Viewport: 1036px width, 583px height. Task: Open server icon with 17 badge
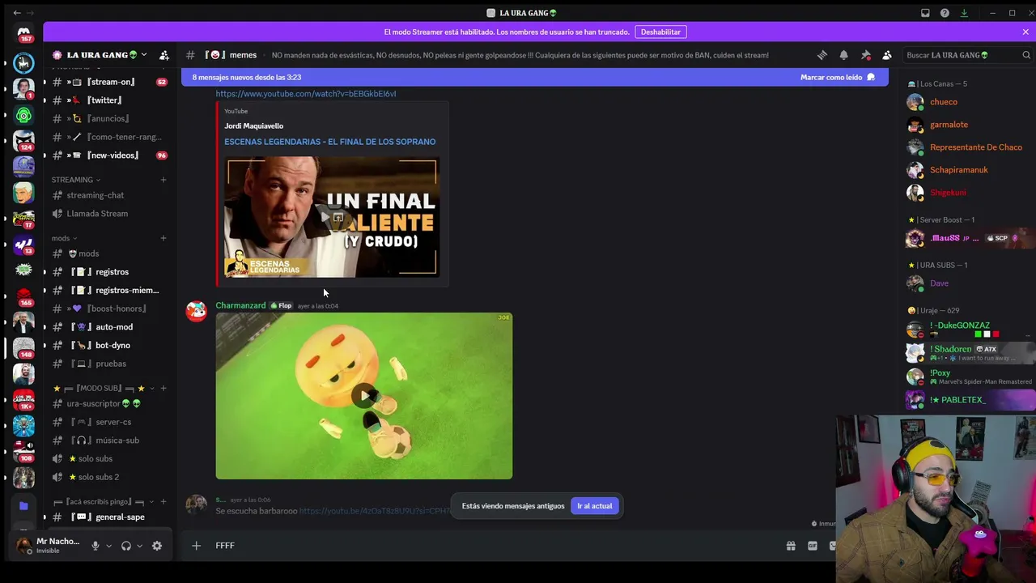tap(23, 218)
